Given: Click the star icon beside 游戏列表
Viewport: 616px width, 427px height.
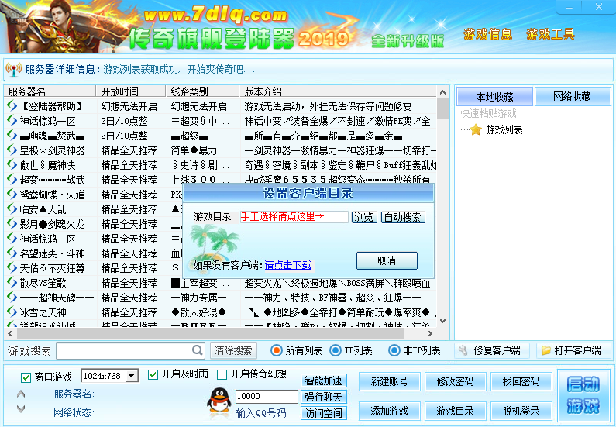Looking at the screenshot, I should (x=476, y=129).
